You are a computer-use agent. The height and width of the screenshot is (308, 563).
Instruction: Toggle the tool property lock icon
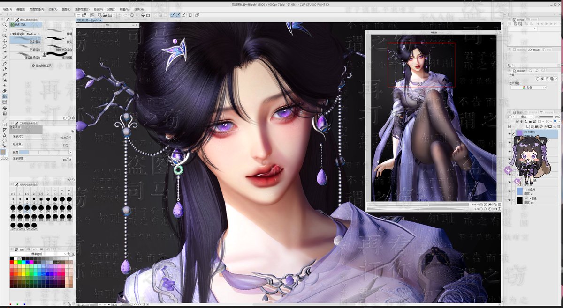pyautogui.click(x=73, y=132)
